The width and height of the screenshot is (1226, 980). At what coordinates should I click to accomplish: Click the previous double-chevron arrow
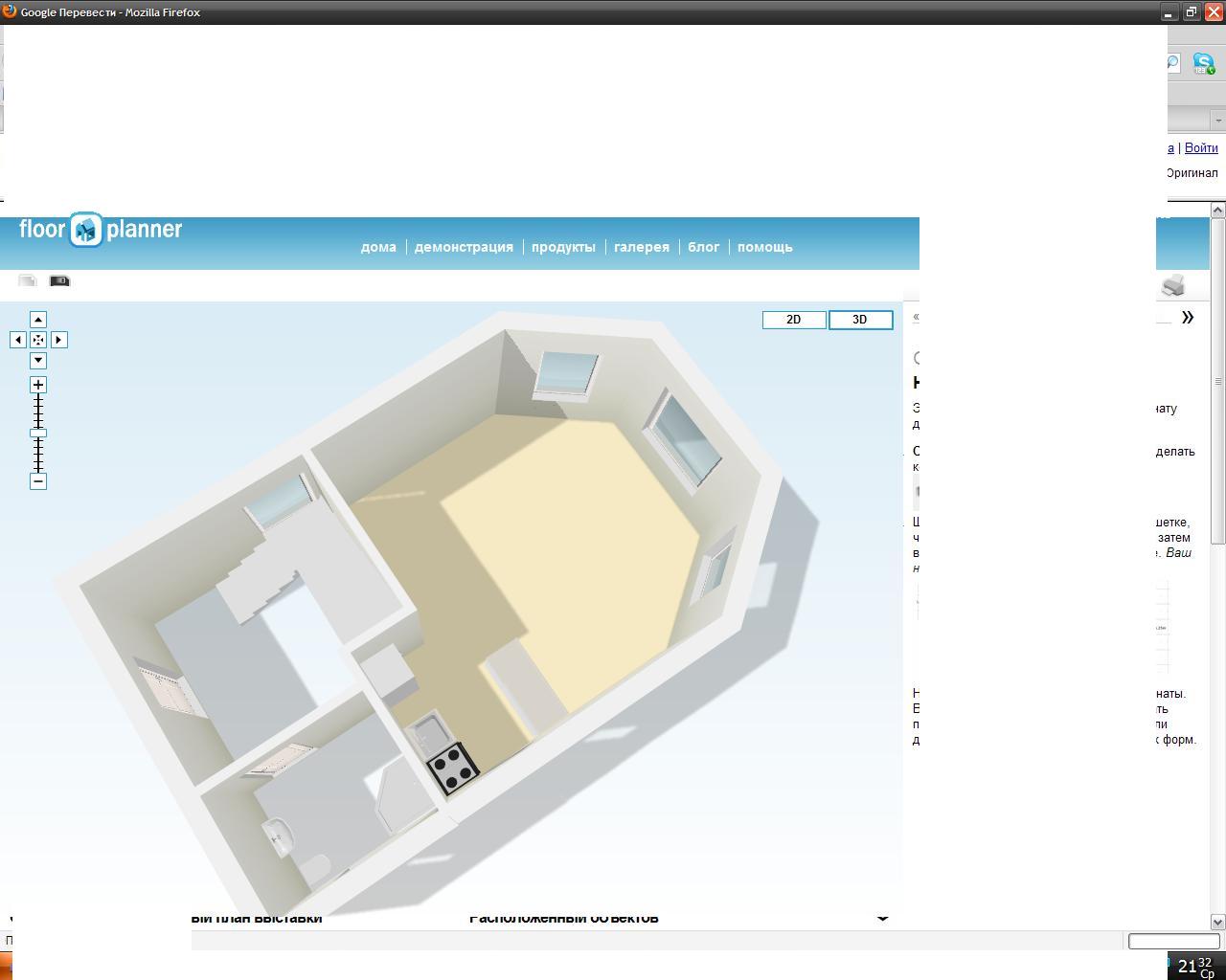917,317
